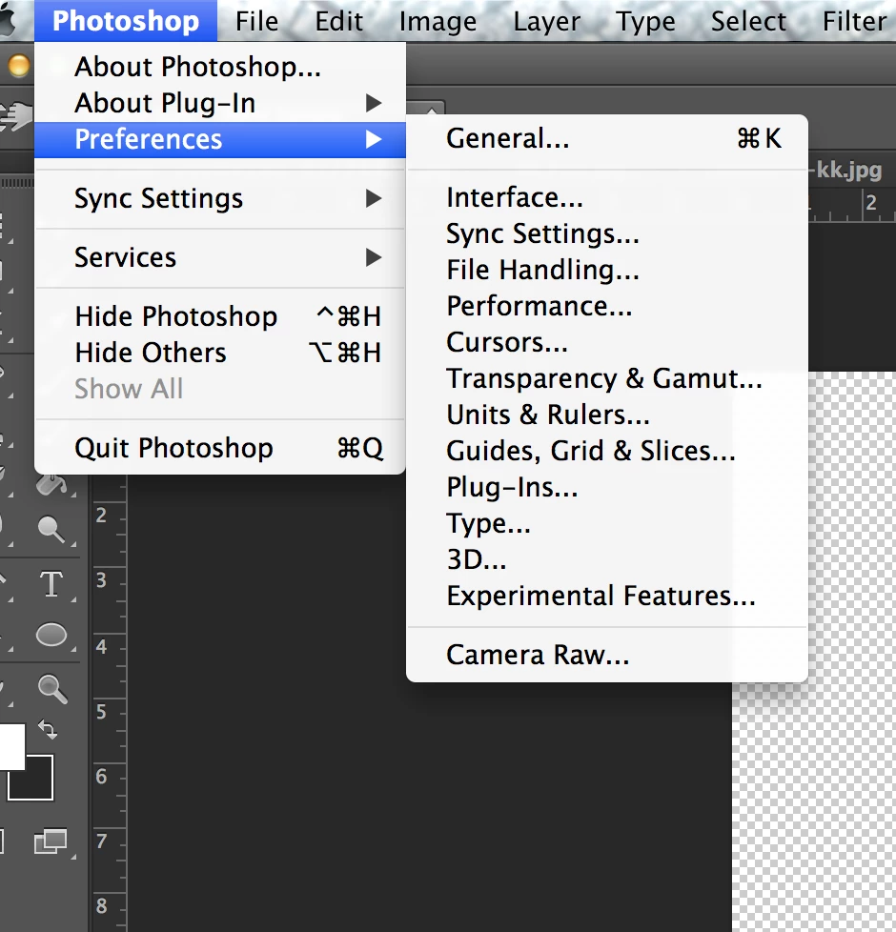The image size is (896, 932).
Task: Choose Hide Photoshop
Action: 220,316
